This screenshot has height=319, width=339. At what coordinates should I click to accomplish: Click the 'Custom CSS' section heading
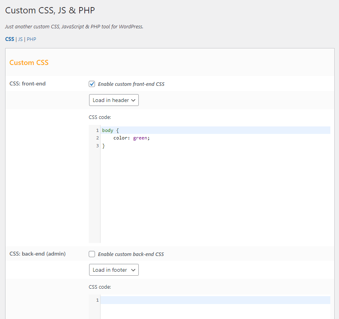tap(29, 62)
